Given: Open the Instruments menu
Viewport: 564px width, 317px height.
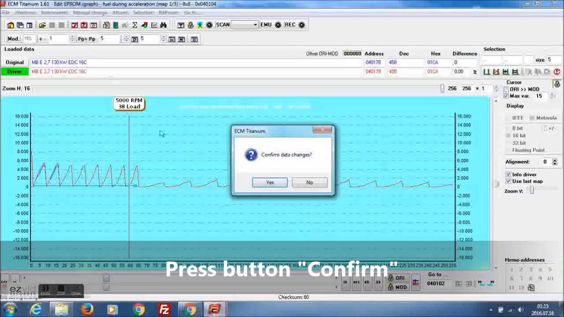Looking at the screenshot, I should pos(54,12).
